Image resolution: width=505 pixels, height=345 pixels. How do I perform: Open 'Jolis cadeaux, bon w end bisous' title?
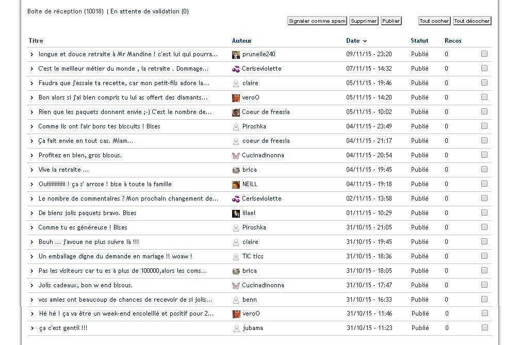click(85, 285)
